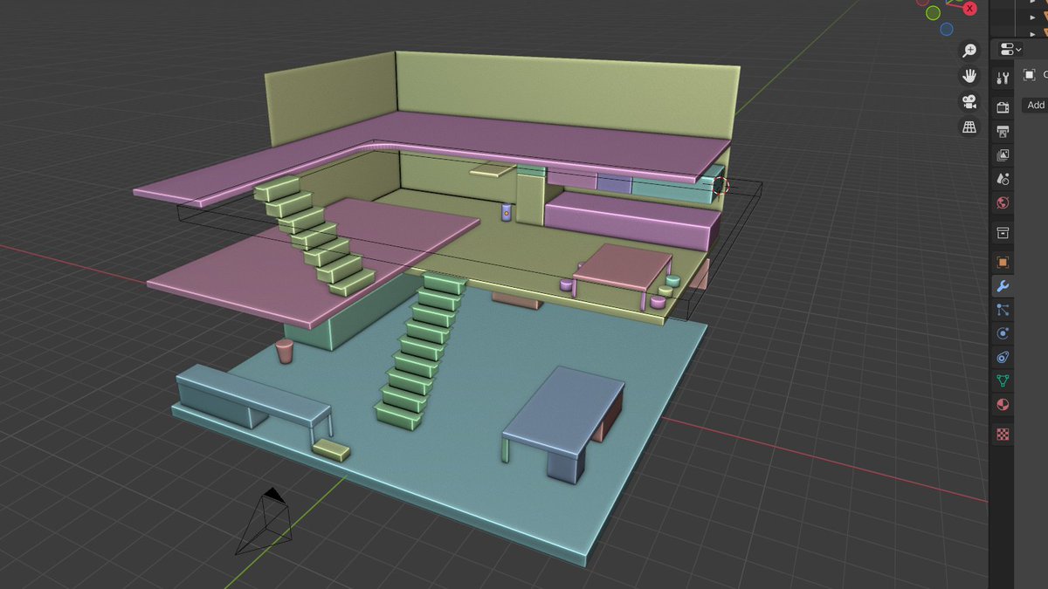The height and width of the screenshot is (589, 1048).
Task: Click the object icon beside the name
Action: [x=1029, y=75]
